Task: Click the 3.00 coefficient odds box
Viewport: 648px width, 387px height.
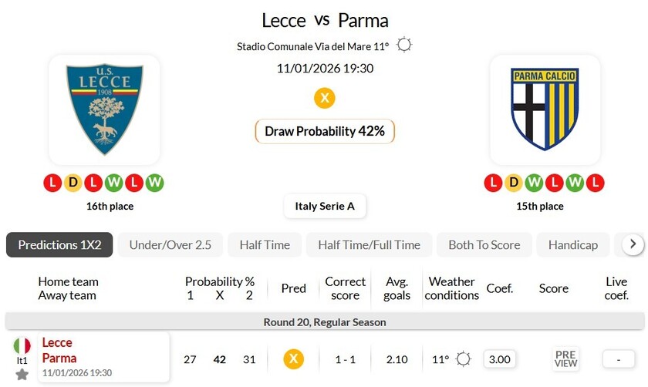Action: (x=500, y=359)
